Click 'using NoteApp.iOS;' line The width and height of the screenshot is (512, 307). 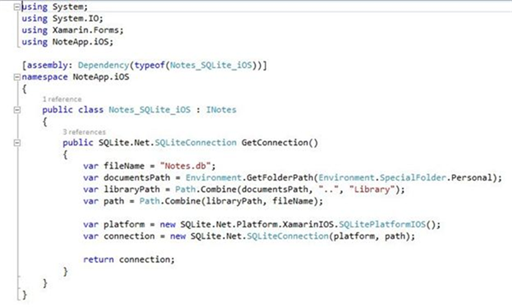click(67, 42)
